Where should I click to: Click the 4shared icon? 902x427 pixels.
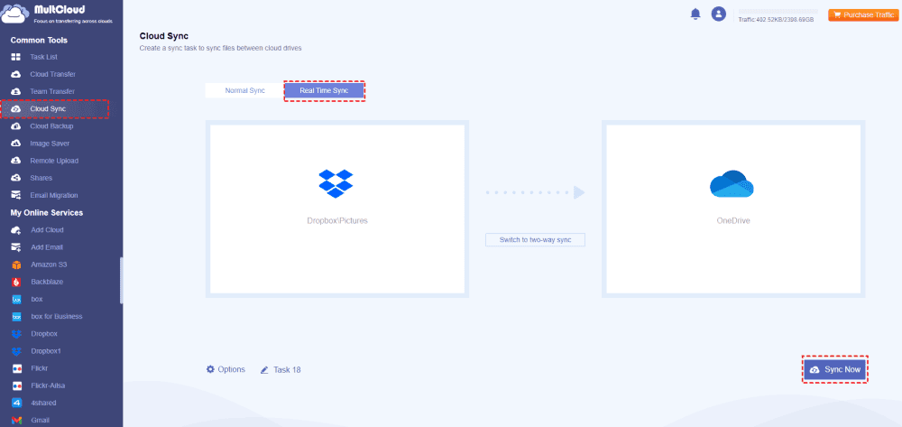point(16,403)
